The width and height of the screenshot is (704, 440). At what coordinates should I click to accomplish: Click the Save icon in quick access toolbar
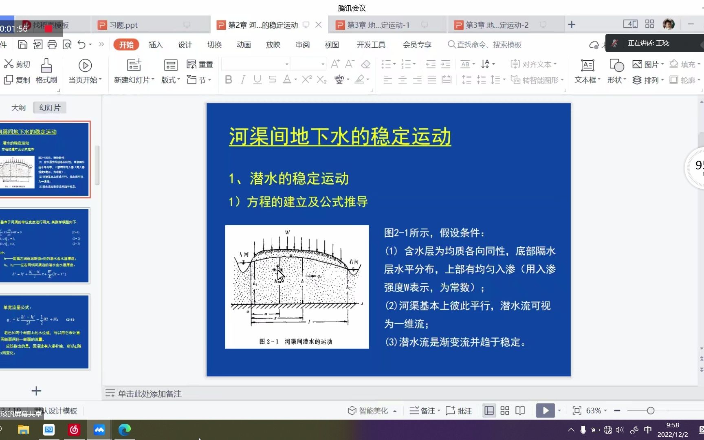point(23,44)
